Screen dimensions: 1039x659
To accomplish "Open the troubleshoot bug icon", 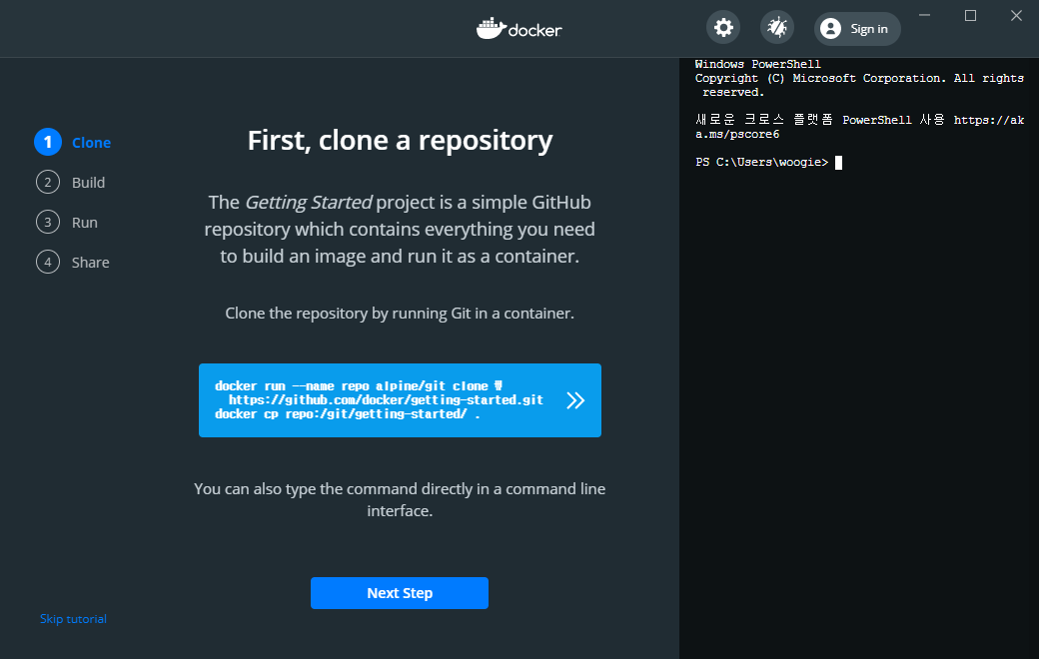I will [x=776, y=28].
